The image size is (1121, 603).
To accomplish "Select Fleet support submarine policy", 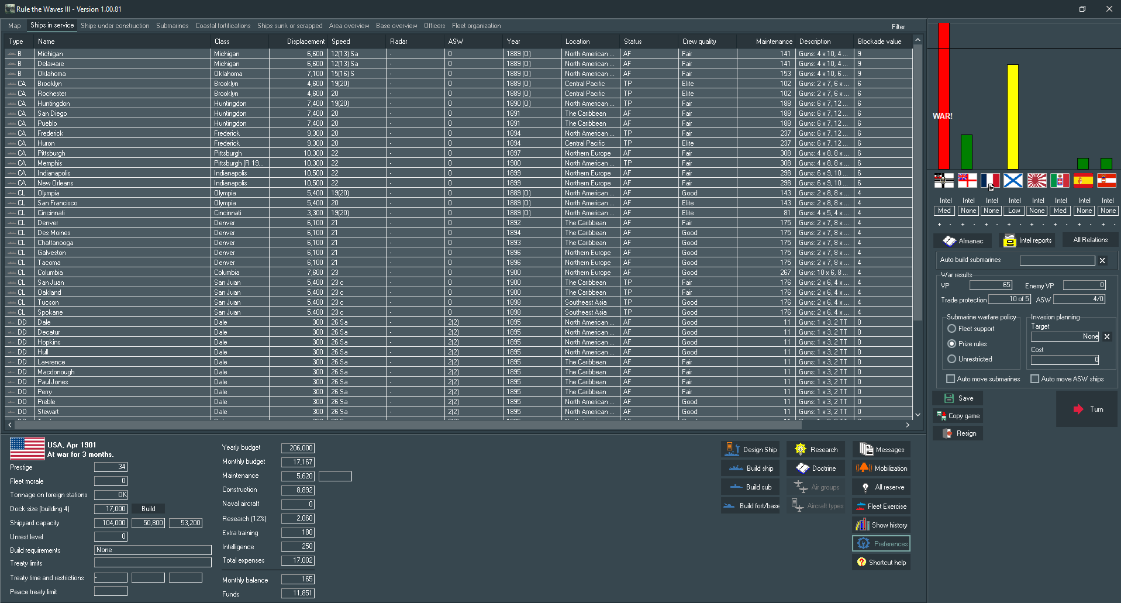I will pos(952,329).
